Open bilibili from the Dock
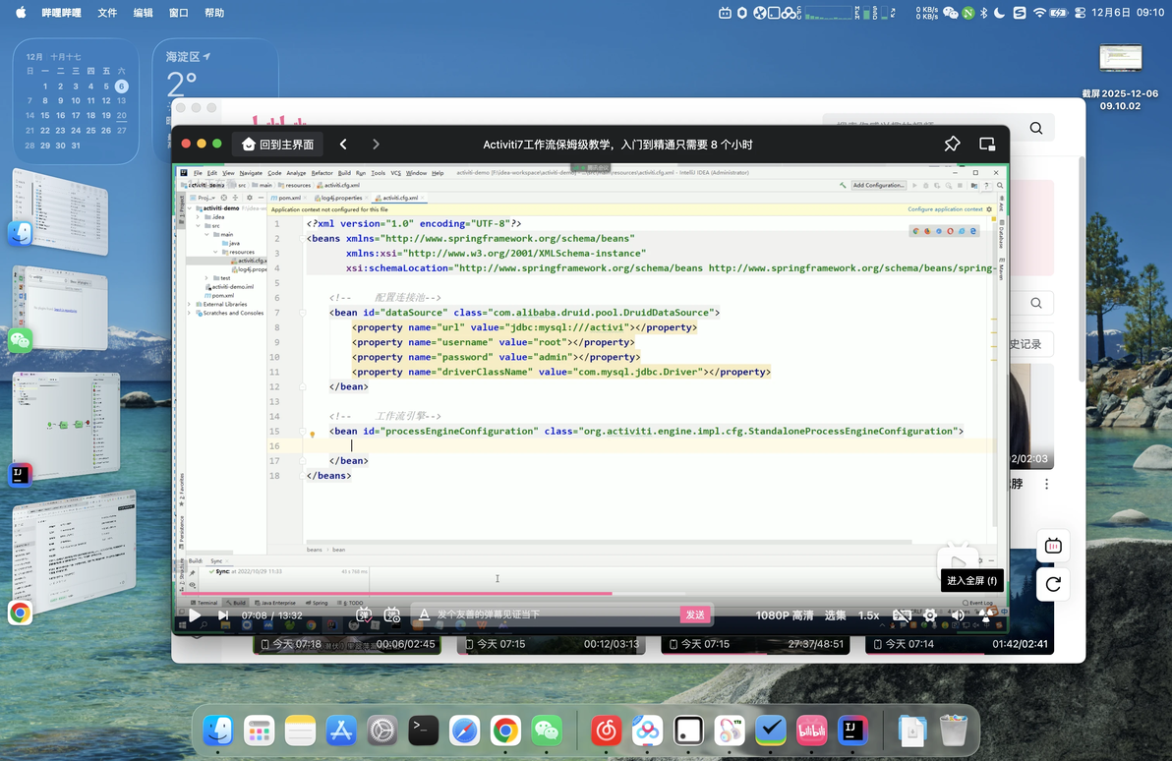The image size is (1172, 761). click(811, 731)
